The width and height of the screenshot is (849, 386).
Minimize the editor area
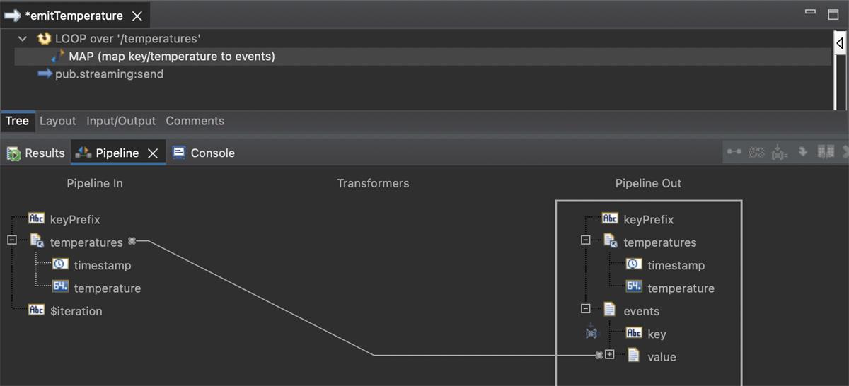point(811,13)
